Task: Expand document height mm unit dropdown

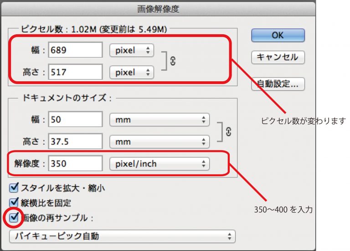Action: coord(159,142)
